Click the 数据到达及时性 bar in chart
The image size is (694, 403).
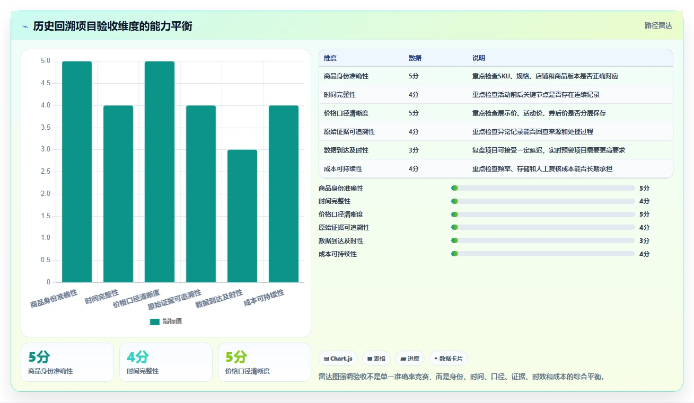click(242, 216)
